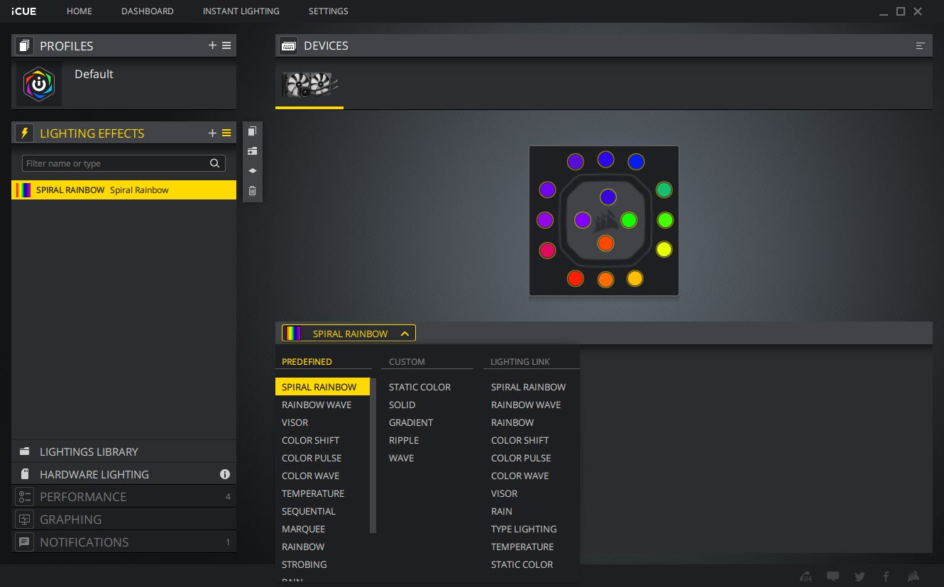Expand the Hardware Lighting section

(124, 474)
